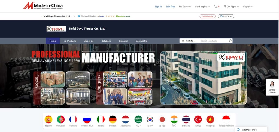This screenshot has height=132, width=279.
Task: Click the Search Products field
Action: pyautogui.click(x=214, y=41)
